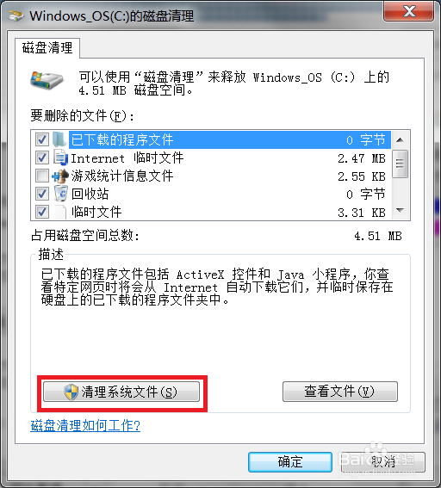
Task: Enable the 游戏统计信息文件 checkbox
Action: [x=42, y=176]
